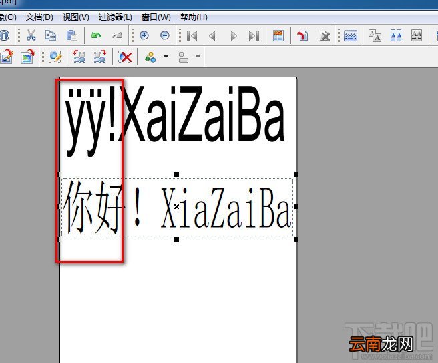Go to the next page
Viewport: 438px width, 363px height.
click(234, 36)
